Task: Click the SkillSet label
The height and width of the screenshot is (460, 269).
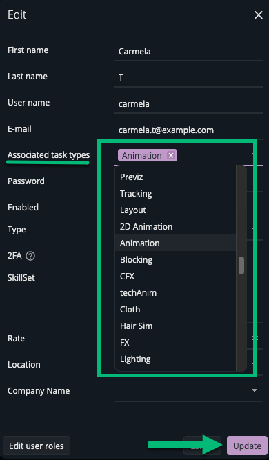Action: [21, 277]
